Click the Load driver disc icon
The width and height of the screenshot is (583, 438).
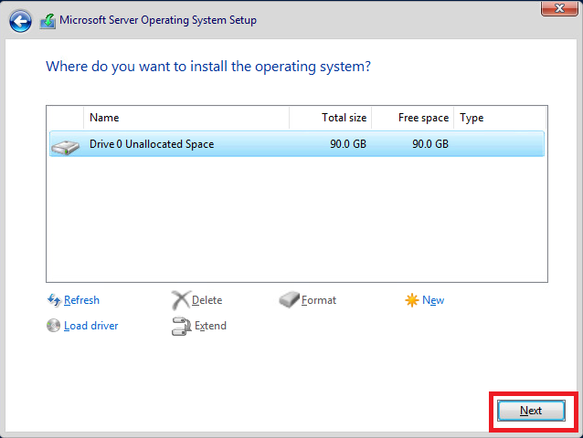54,326
